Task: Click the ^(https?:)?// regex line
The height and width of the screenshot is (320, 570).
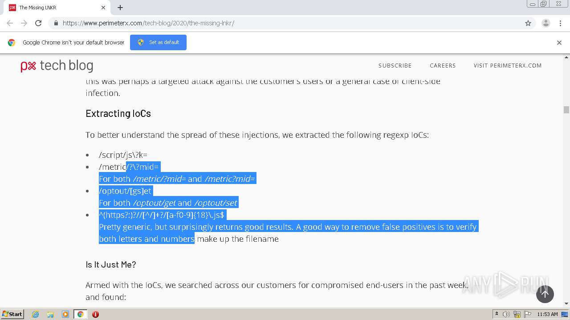Action: [162, 215]
